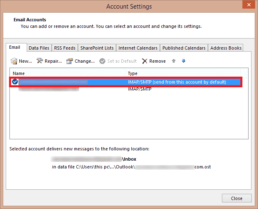Move account down with the blue down arrow
This screenshot has width=258, height=209.
[x=183, y=61]
